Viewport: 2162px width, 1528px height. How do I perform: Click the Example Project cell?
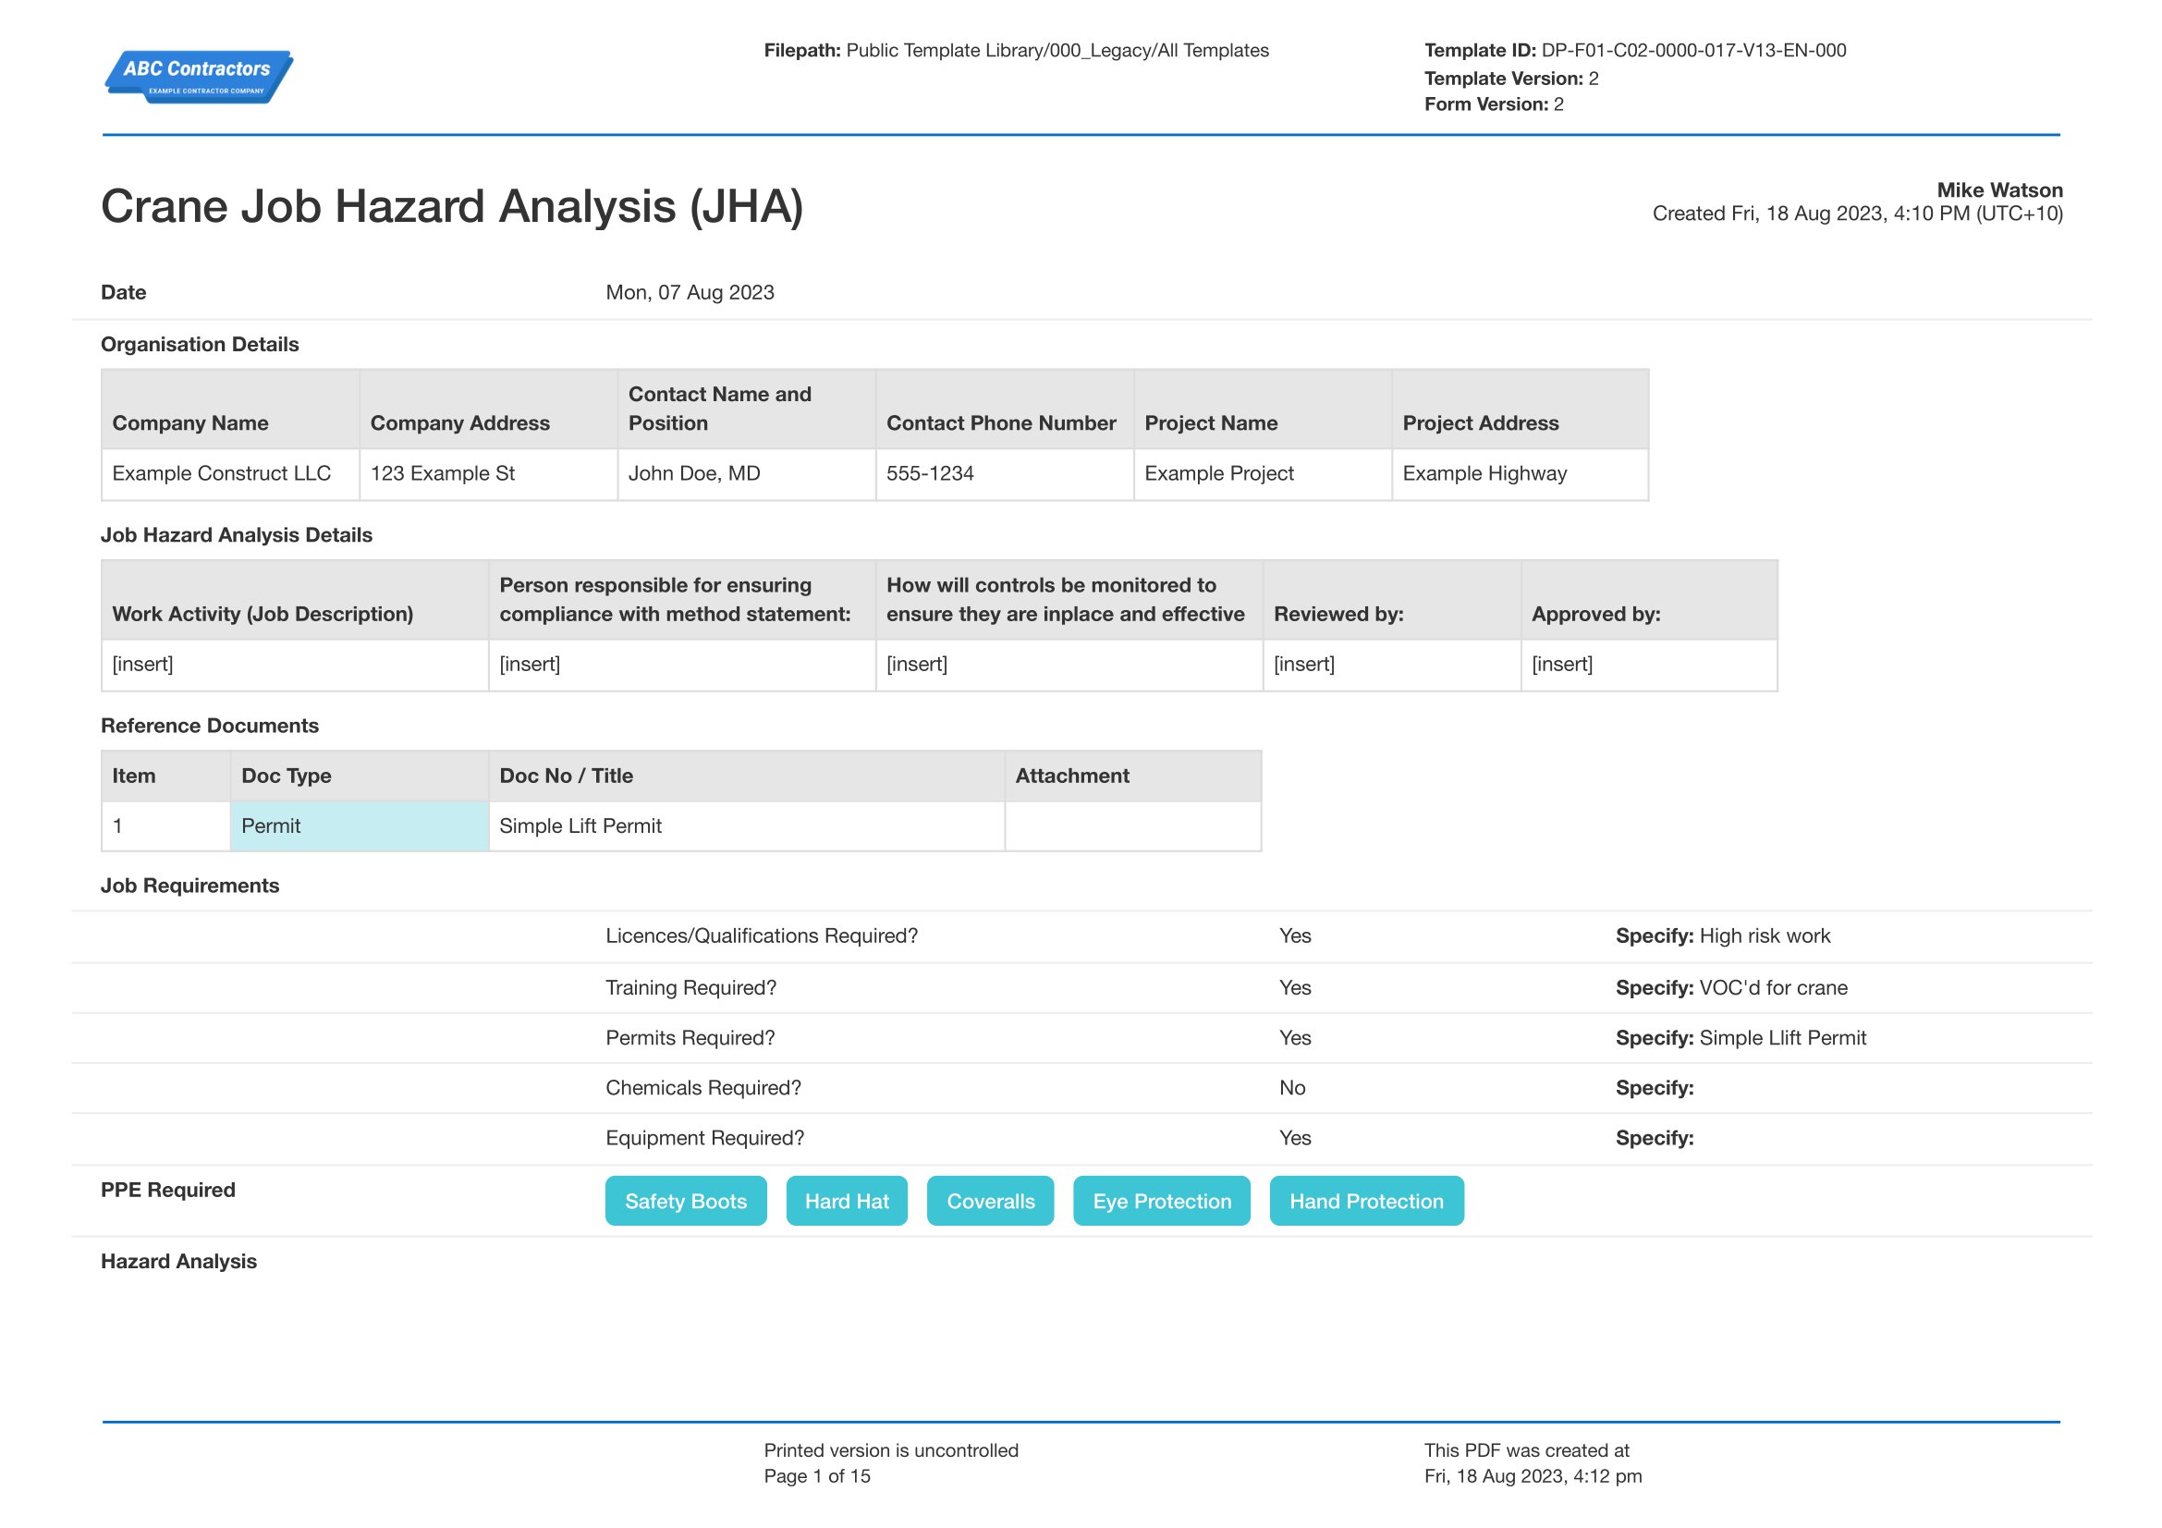pyautogui.click(x=1263, y=473)
